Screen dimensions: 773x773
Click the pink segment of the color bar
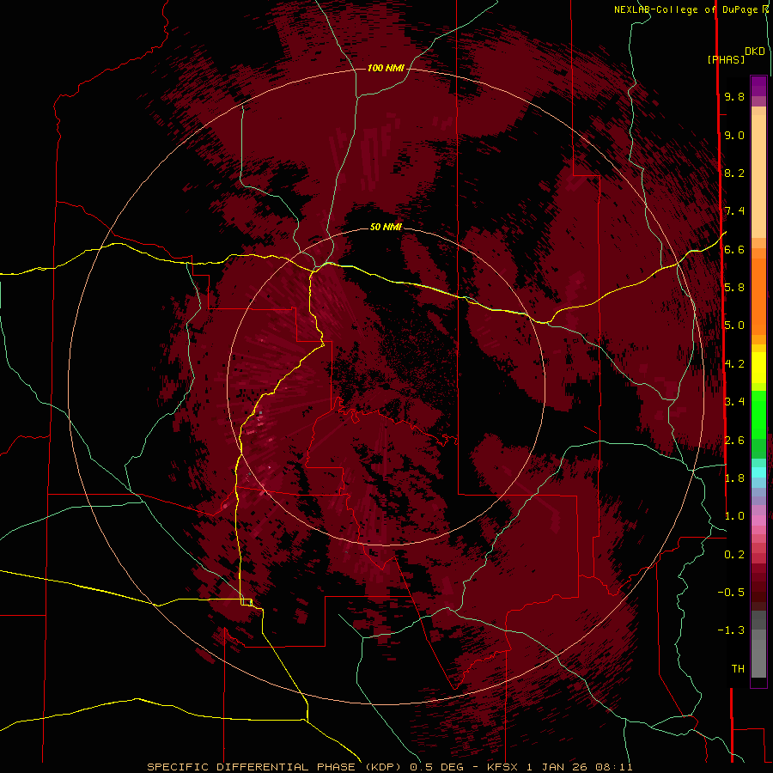[758, 520]
